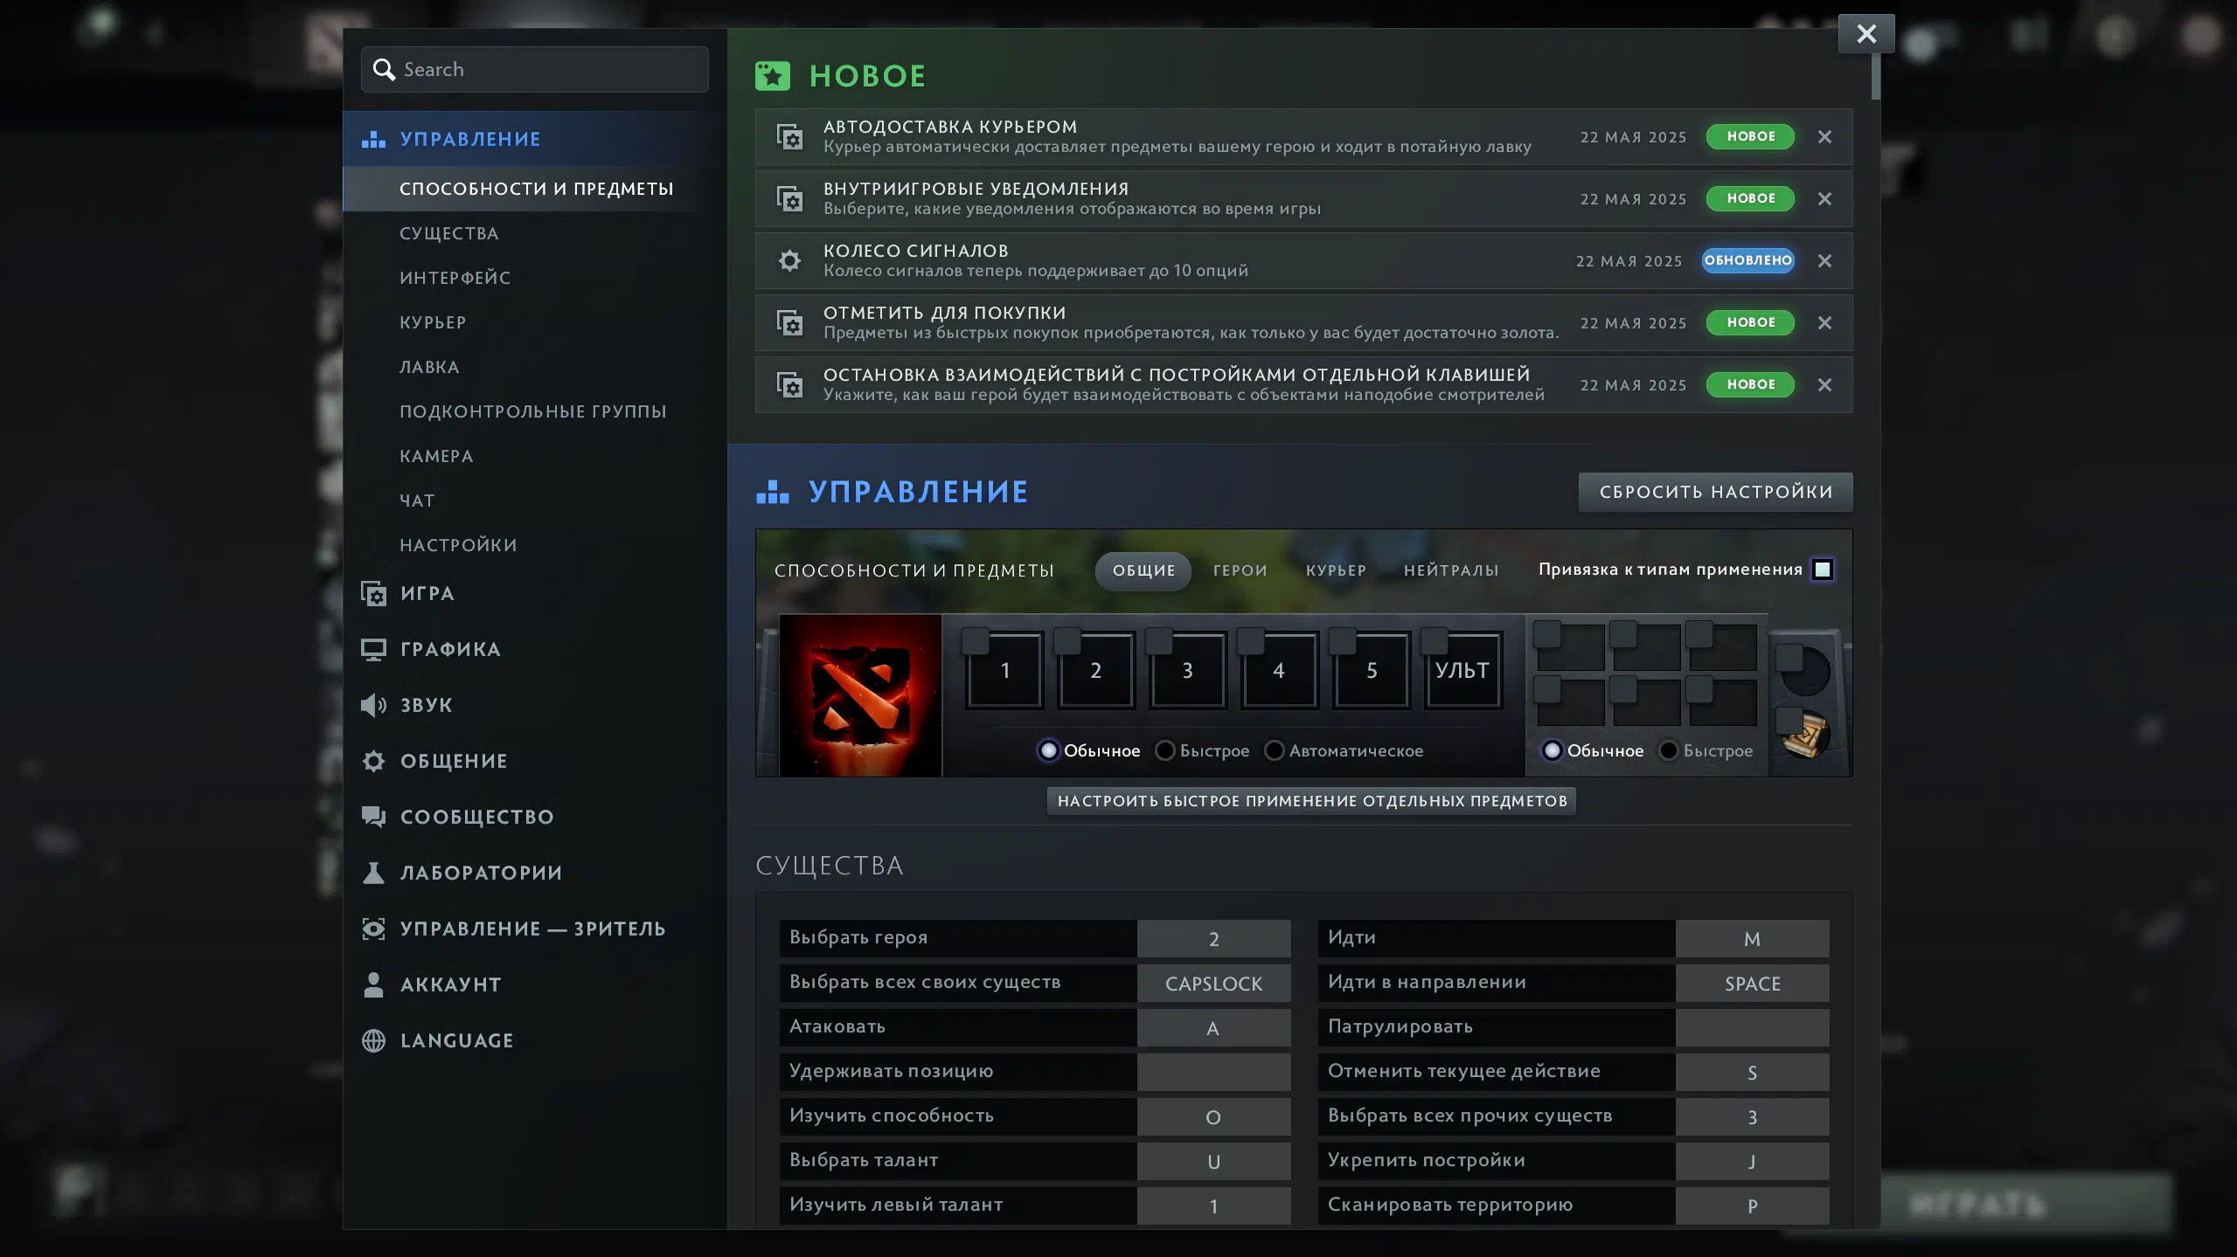Click the Сообщество chat bubbles icon
Image resolution: width=2237 pixels, height=1257 pixels.
[x=373, y=817]
